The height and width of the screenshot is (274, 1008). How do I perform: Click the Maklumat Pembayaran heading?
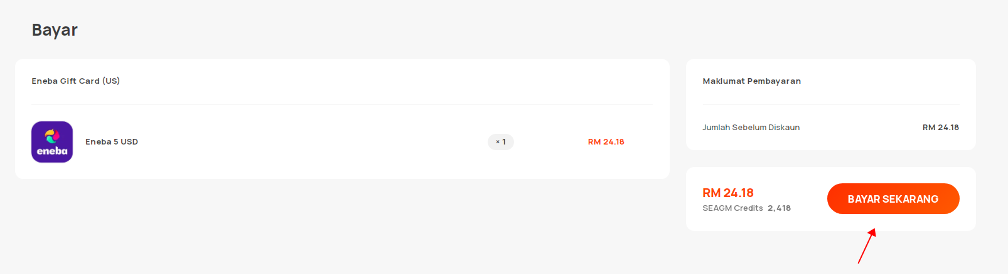pos(752,81)
